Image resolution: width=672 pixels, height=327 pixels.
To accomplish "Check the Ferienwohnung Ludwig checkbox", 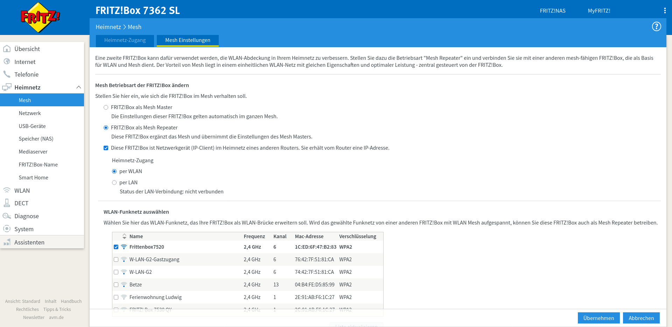I will pos(116,297).
